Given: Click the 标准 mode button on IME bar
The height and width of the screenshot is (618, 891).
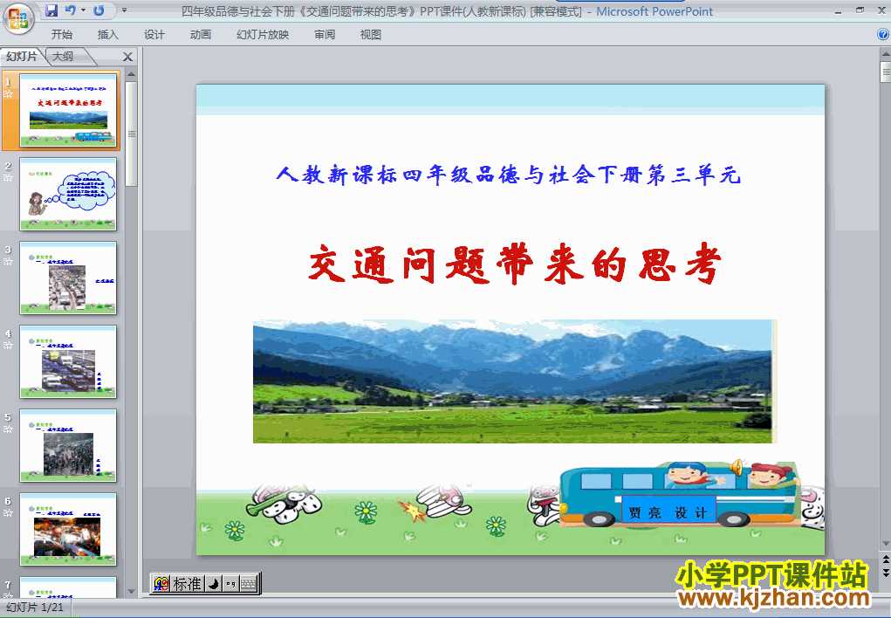Looking at the screenshot, I should 187,584.
